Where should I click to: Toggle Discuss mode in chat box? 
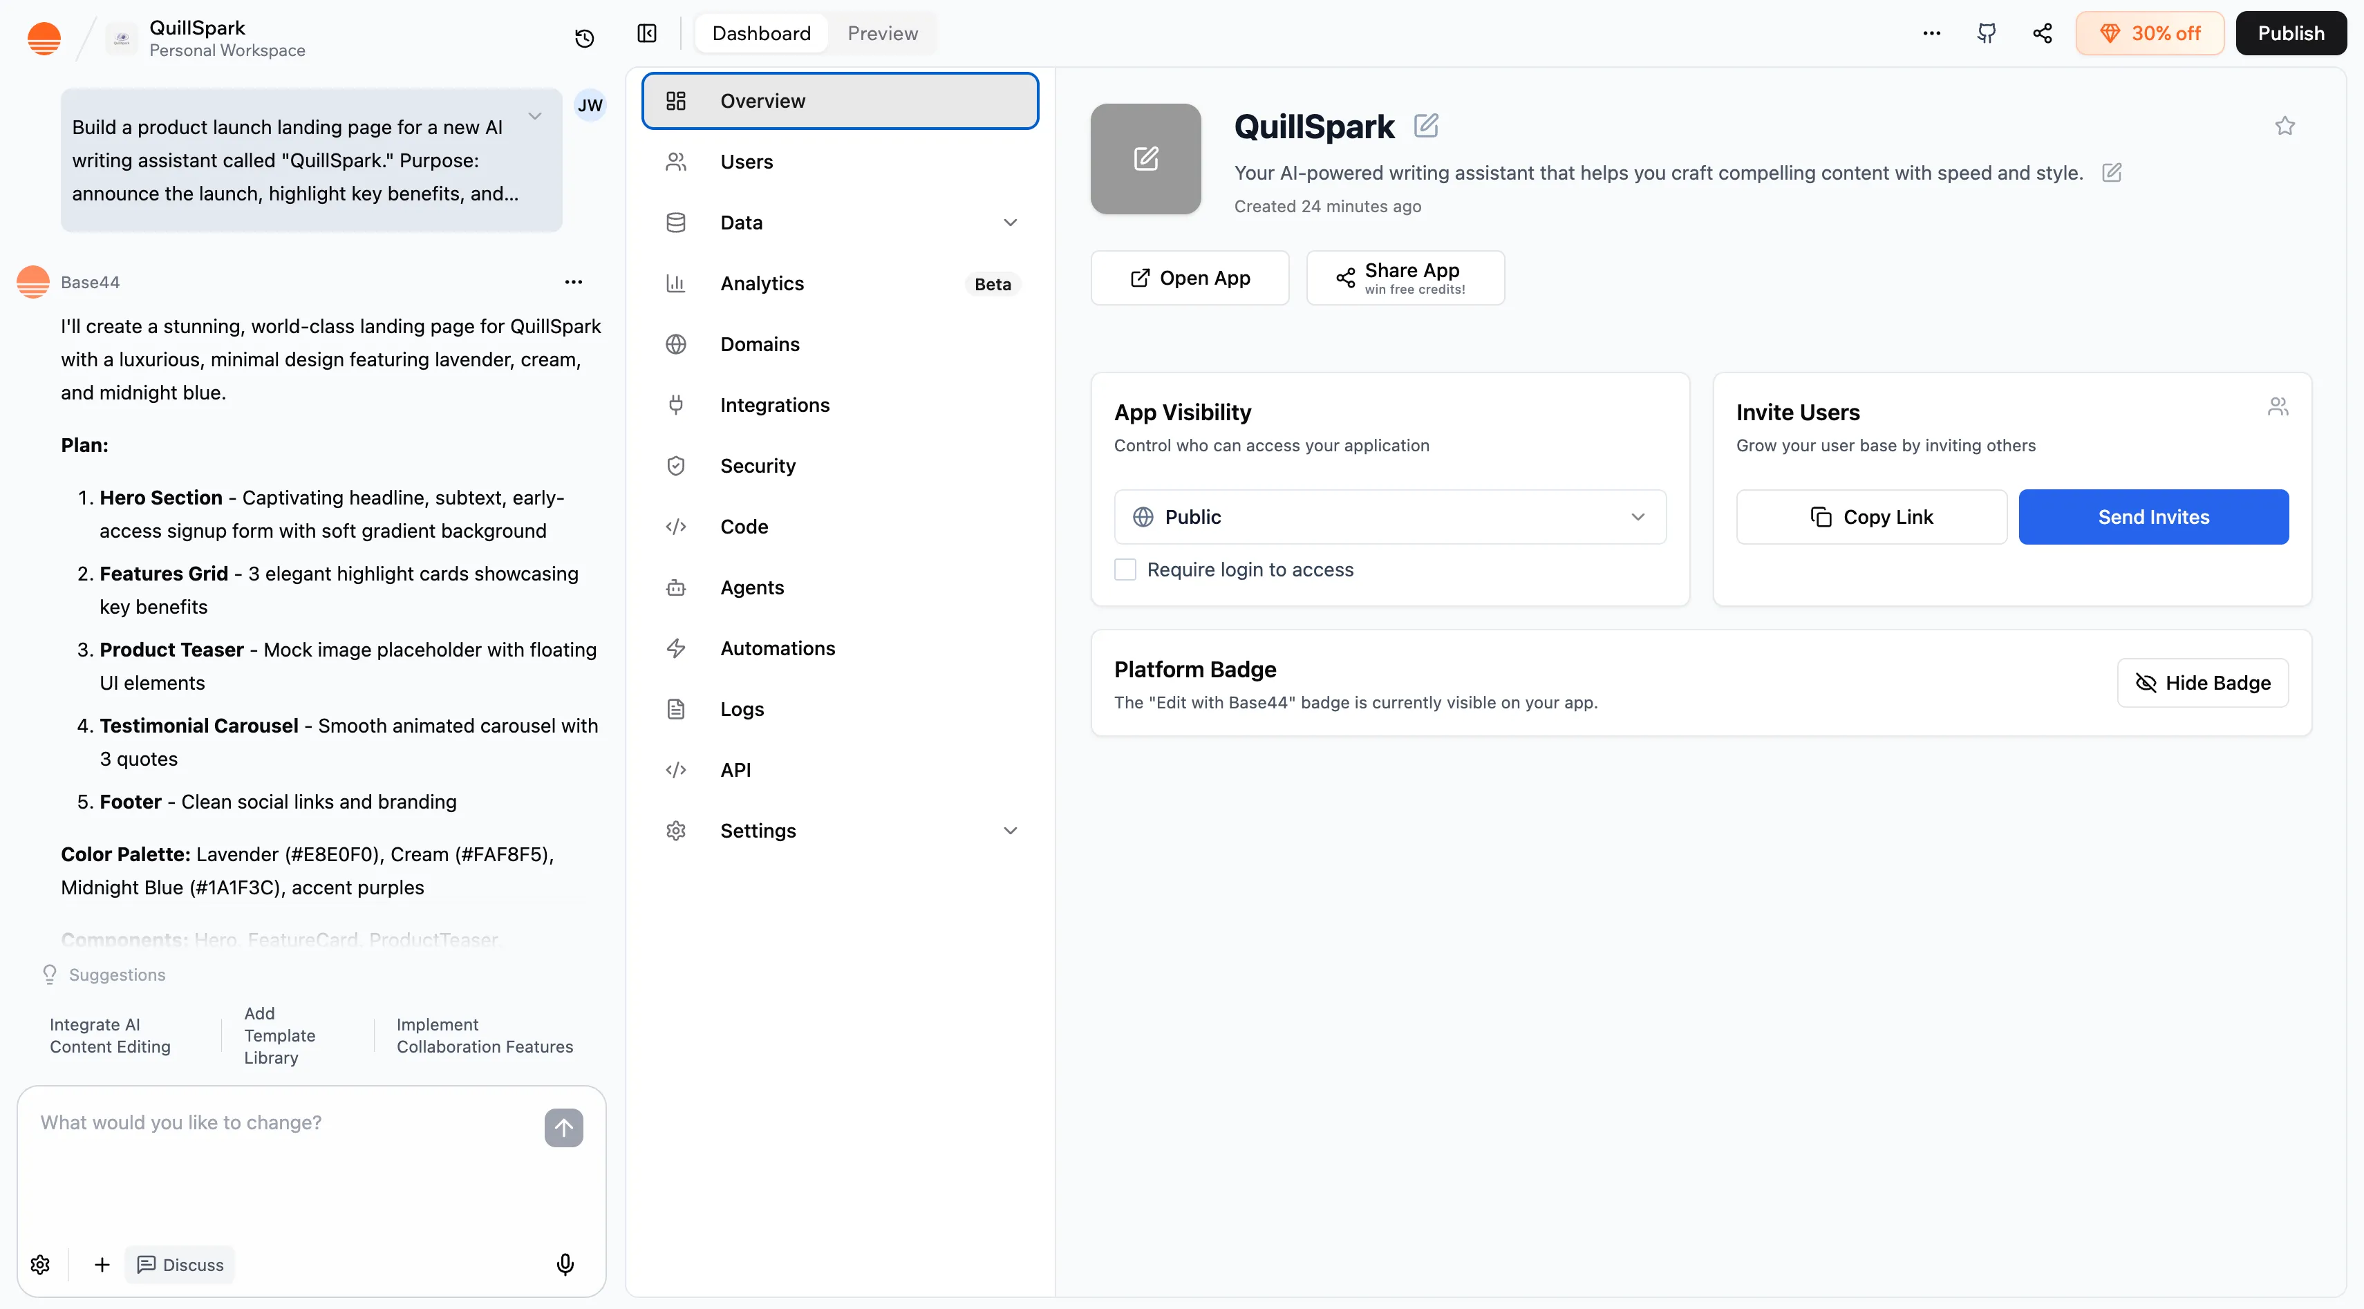point(181,1264)
